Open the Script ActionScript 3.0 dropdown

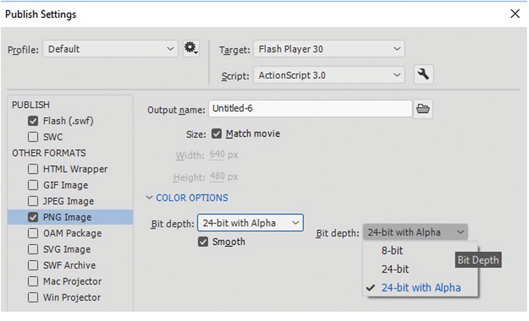point(329,75)
